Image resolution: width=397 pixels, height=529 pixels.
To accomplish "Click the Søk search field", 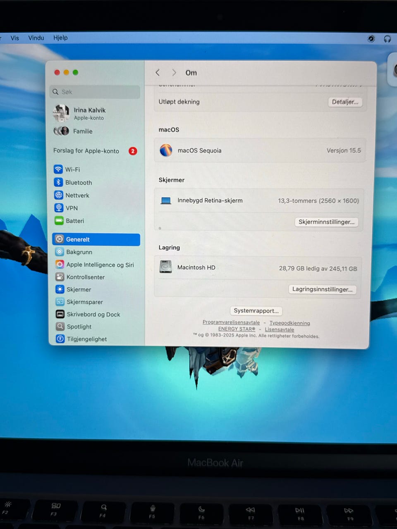I will (x=95, y=92).
